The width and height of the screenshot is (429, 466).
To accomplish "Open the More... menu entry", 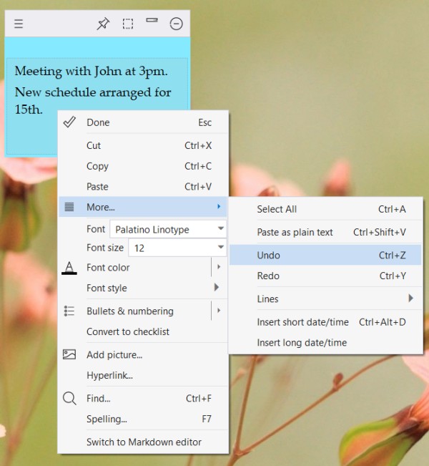I will [x=143, y=207].
